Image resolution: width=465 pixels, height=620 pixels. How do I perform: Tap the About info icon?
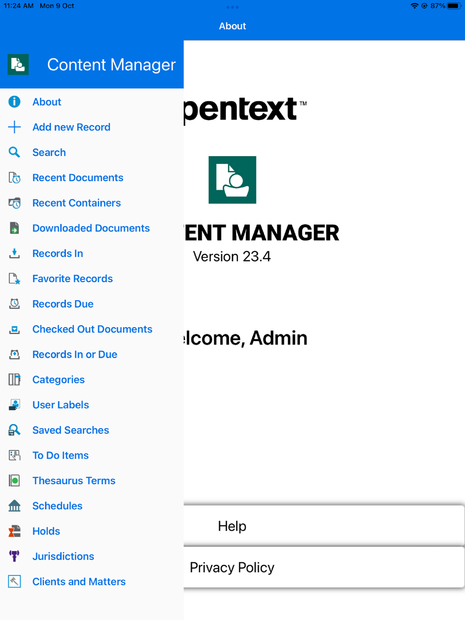14,102
